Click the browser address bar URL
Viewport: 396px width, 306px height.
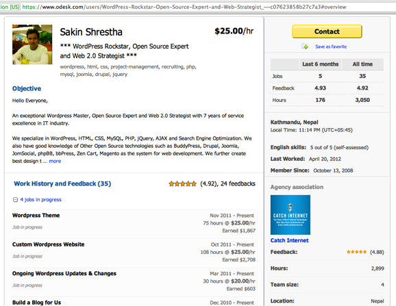click(x=184, y=7)
